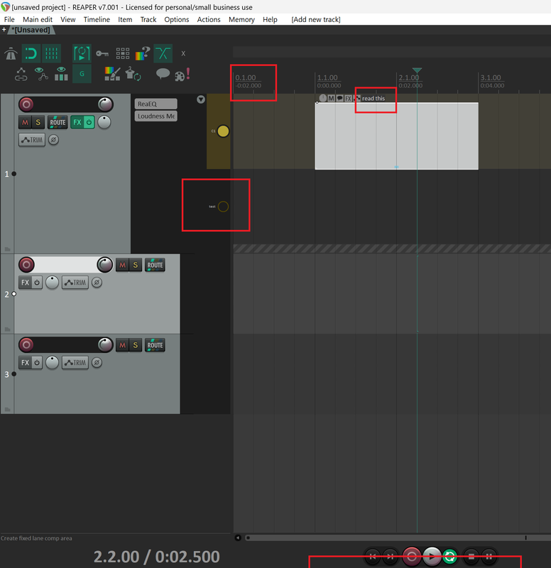Expand the fixed lane dropdown triangle
Viewport: 551px width, 568px height.
tap(201, 99)
